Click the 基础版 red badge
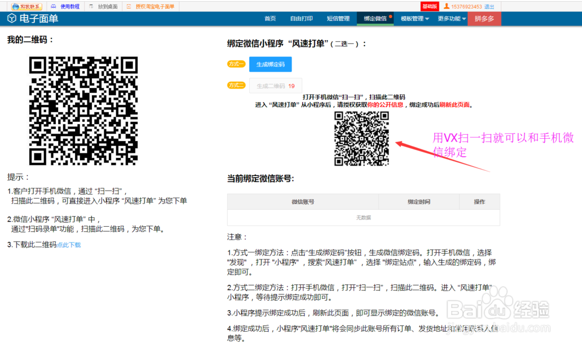This screenshot has width=582, height=348. (x=430, y=6)
